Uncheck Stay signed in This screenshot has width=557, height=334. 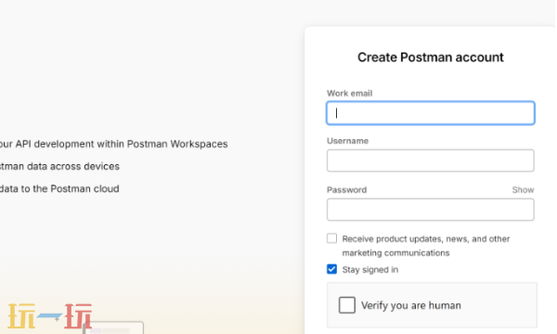point(331,269)
